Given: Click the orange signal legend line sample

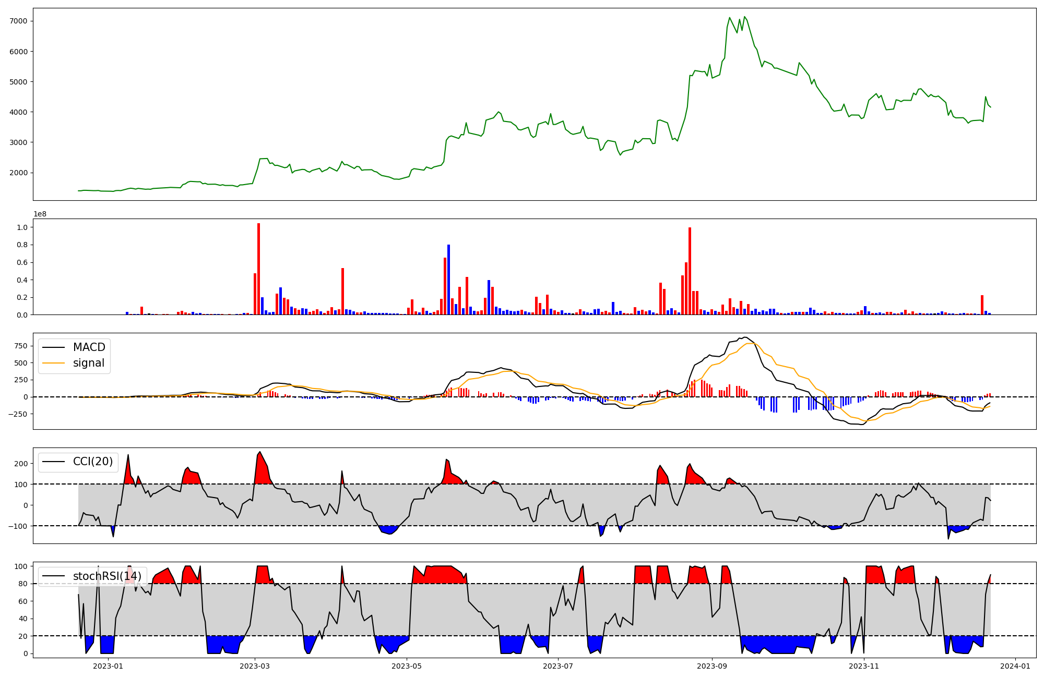Looking at the screenshot, I should point(54,363).
